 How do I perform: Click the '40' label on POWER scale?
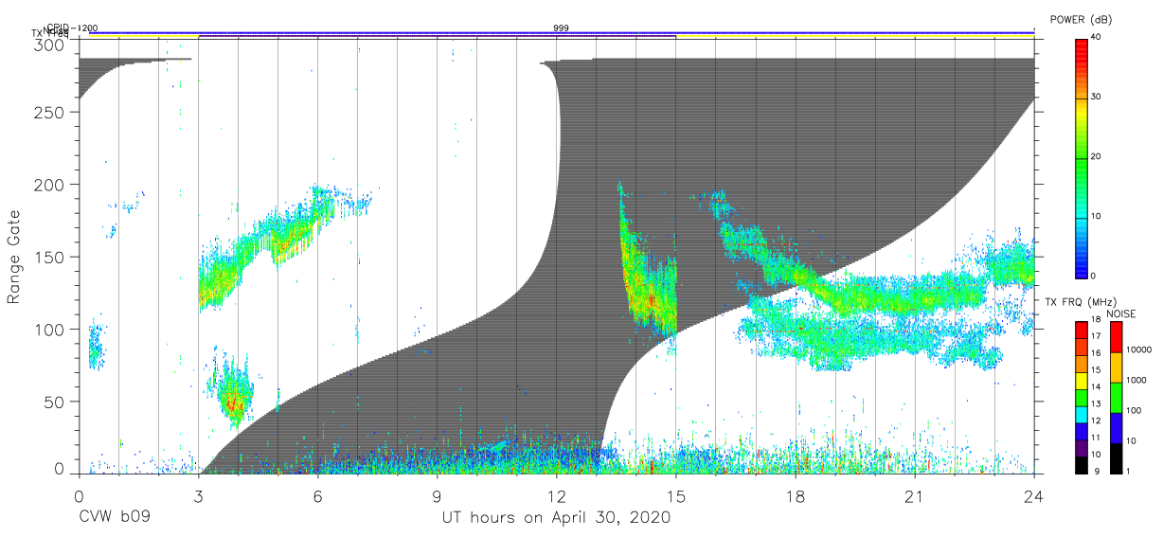[x=1098, y=37]
